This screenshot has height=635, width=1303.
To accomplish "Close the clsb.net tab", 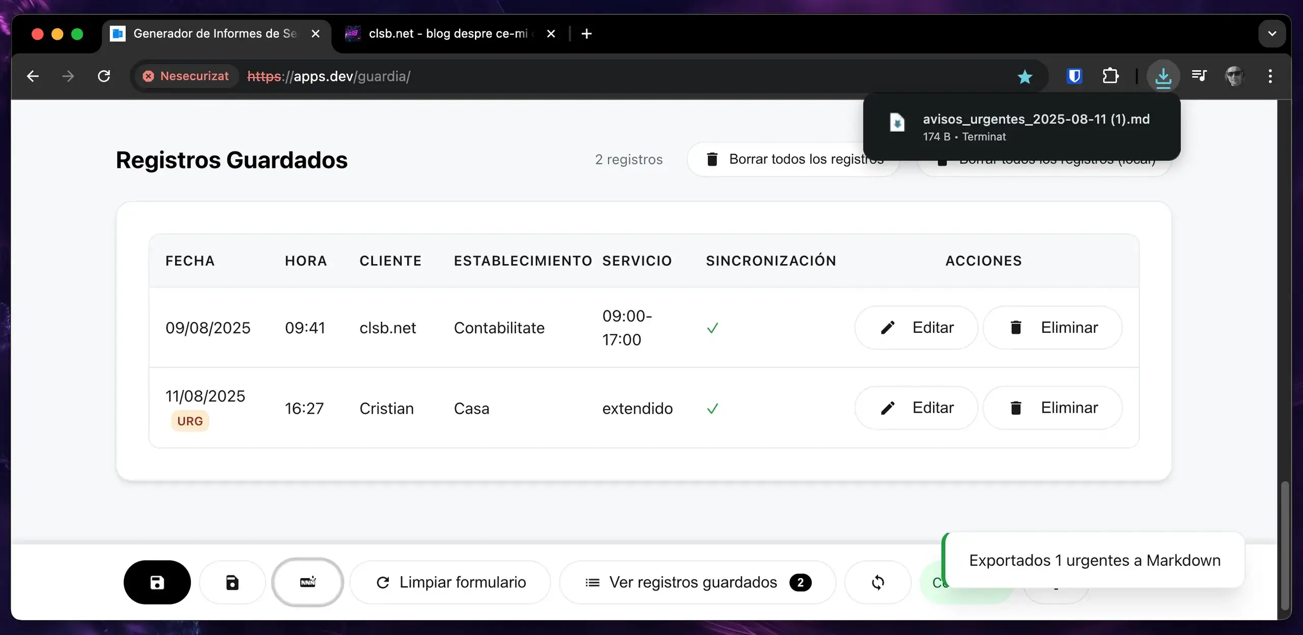I will tap(551, 34).
